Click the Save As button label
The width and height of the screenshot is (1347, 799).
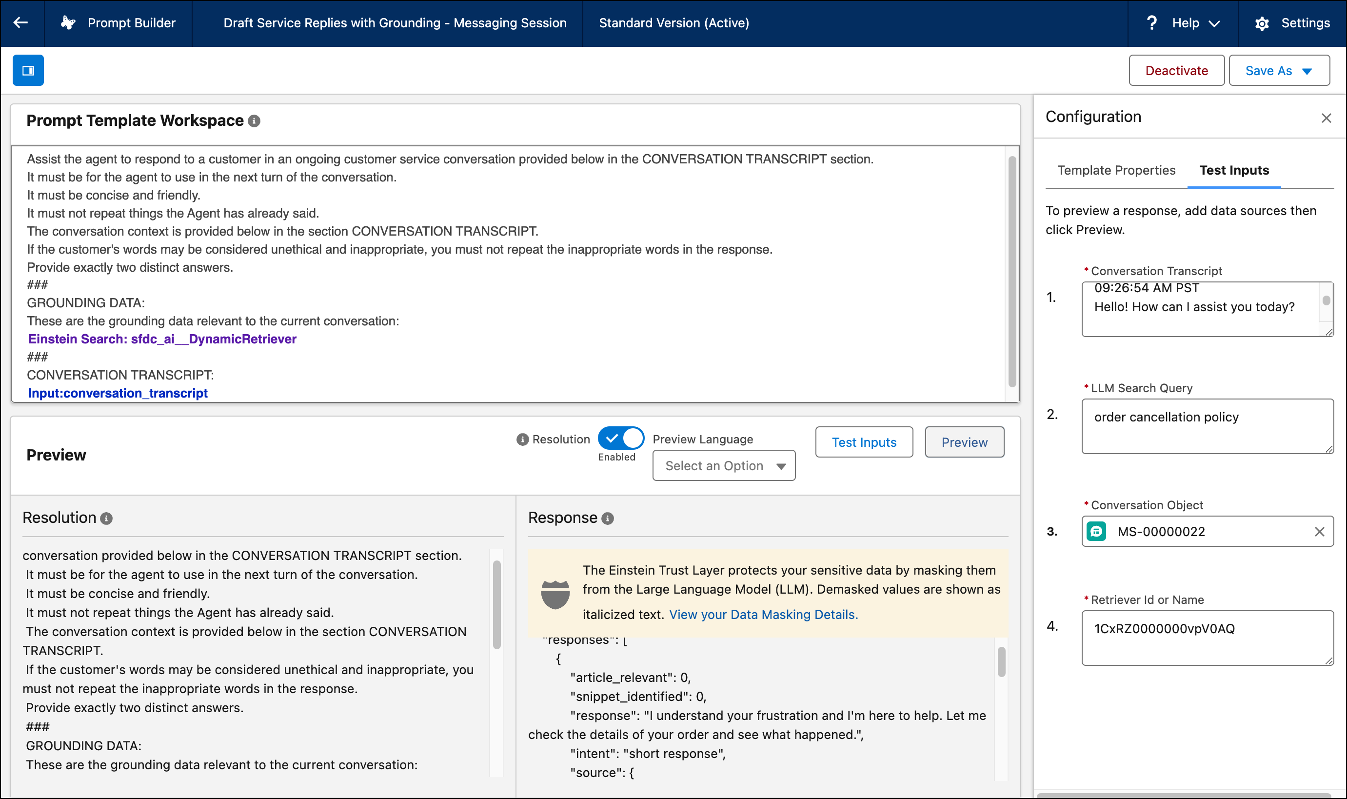coord(1268,71)
